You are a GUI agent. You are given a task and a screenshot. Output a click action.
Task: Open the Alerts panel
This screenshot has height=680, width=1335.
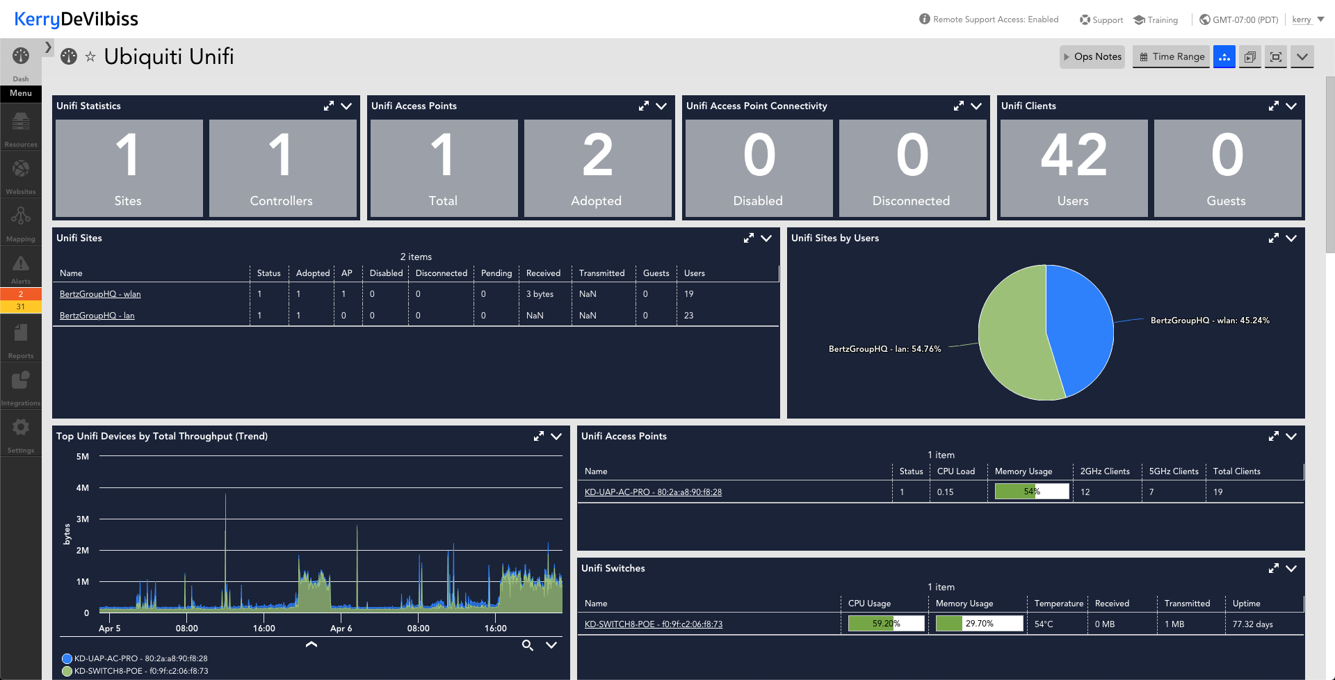tap(21, 268)
